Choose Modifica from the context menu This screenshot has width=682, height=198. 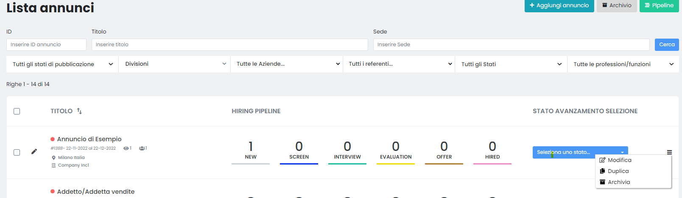click(619, 160)
